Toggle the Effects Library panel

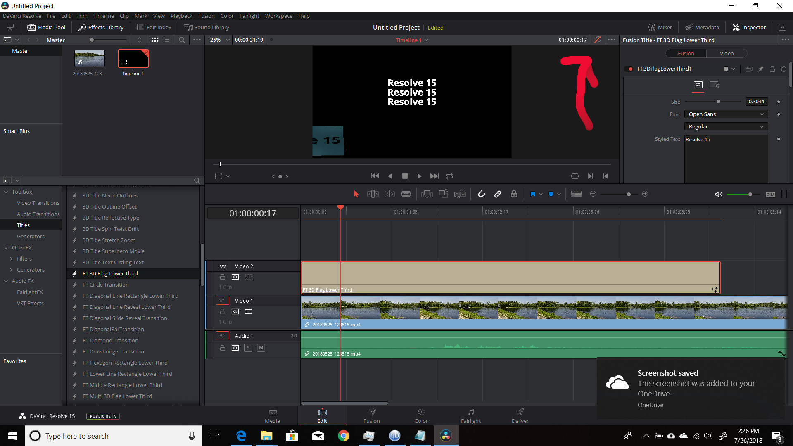pos(101,27)
